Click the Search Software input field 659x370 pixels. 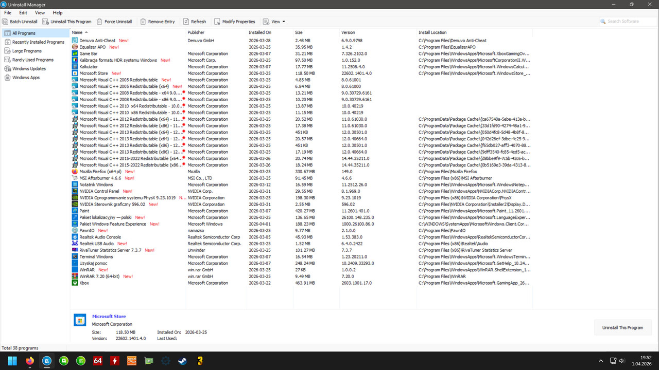(x=628, y=22)
